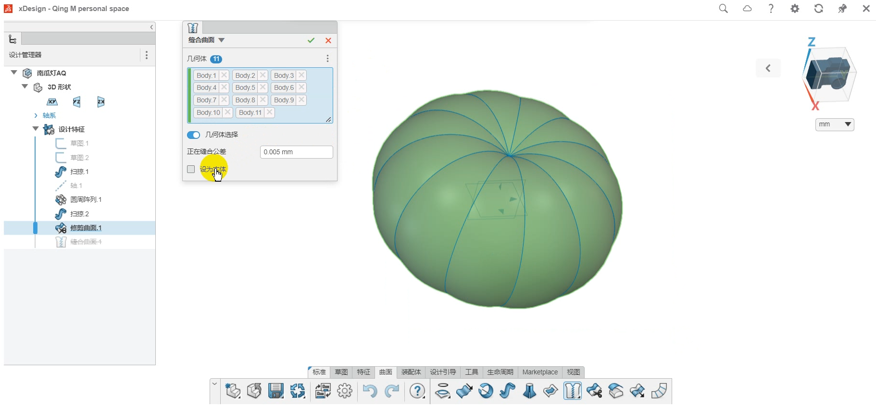Open the 装配体 tab

[x=411, y=372]
